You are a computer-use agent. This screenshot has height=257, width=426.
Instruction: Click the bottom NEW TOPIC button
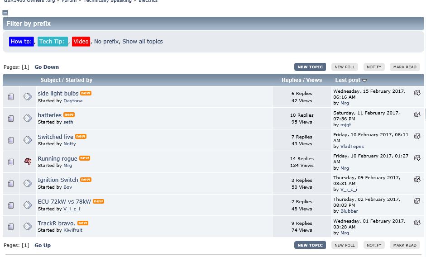[x=310, y=245]
